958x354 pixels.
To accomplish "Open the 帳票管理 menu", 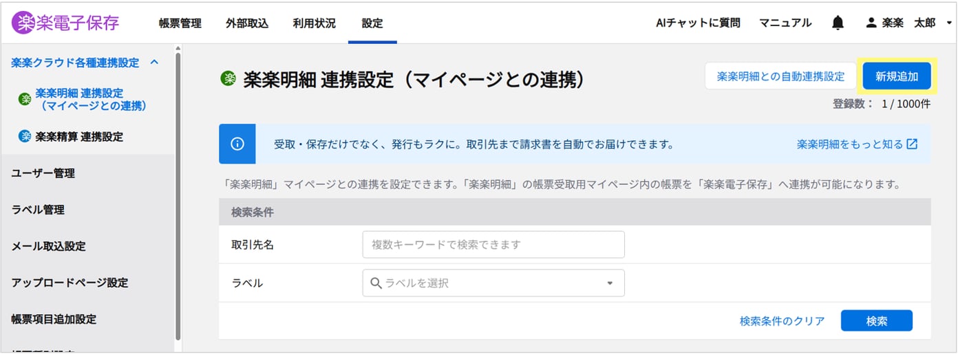I will click(180, 23).
